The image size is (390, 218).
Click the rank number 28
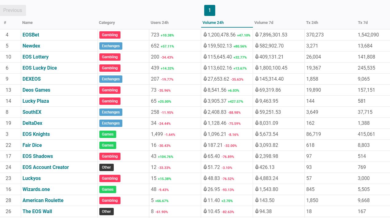coord(8,201)
